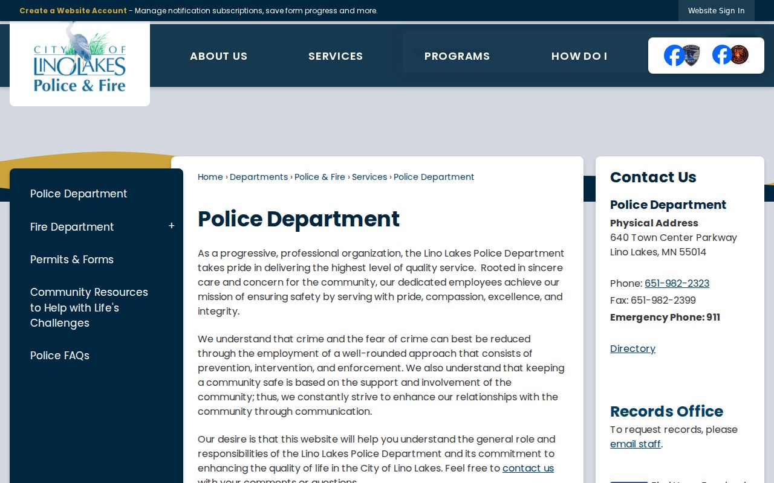The image size is (774, 483).
Task: Select Services in the breadcrumb trail
Action: tap(369, 177)
